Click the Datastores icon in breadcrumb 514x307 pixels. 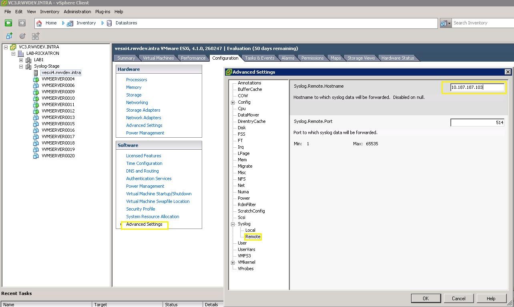109,23
